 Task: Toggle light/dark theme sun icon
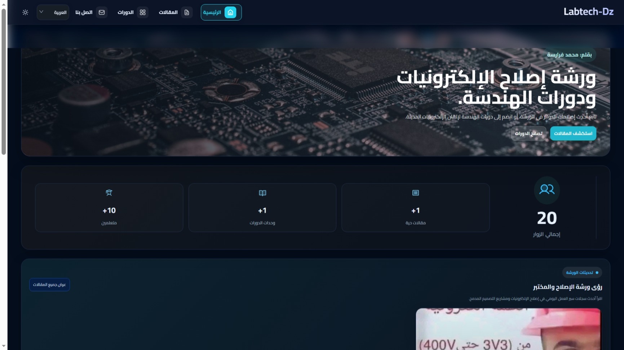(25, 13)
